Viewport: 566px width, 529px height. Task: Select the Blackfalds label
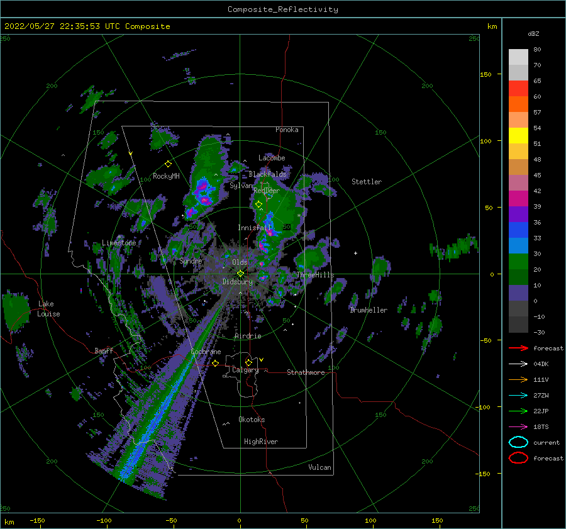click(267, 174)
